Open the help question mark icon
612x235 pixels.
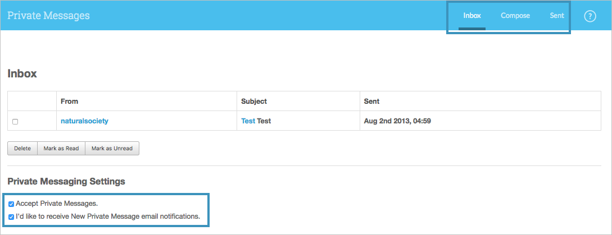pos(590,16)
